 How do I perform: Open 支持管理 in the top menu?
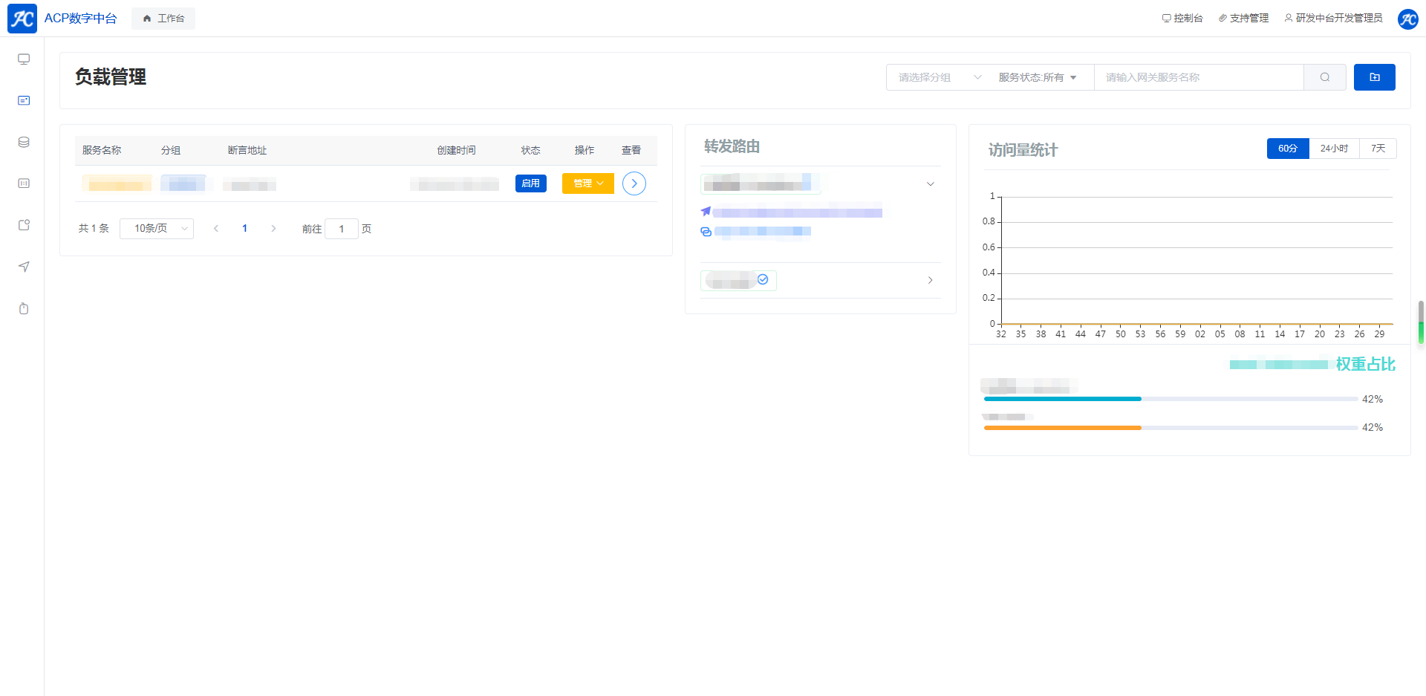pos(1243,19)
